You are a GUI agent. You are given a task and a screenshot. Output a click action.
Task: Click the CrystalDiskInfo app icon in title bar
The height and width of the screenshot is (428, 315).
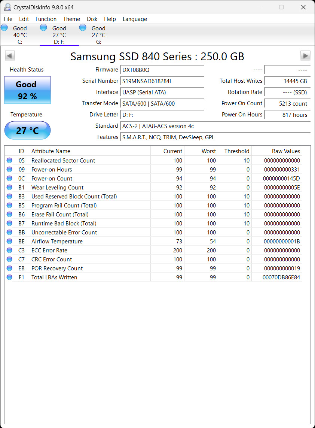pos(7,7)
